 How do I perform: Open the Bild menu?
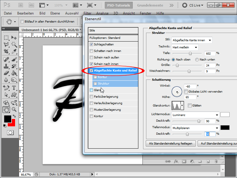tap(42, 13)
